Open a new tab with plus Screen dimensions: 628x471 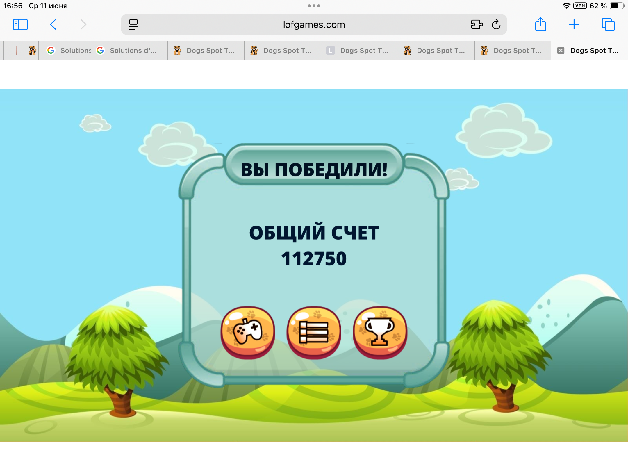tap(574, 24)
